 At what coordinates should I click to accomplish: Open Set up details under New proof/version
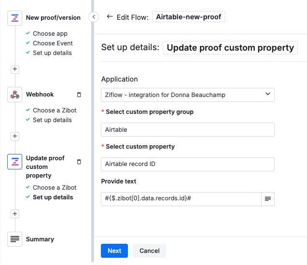52,53
